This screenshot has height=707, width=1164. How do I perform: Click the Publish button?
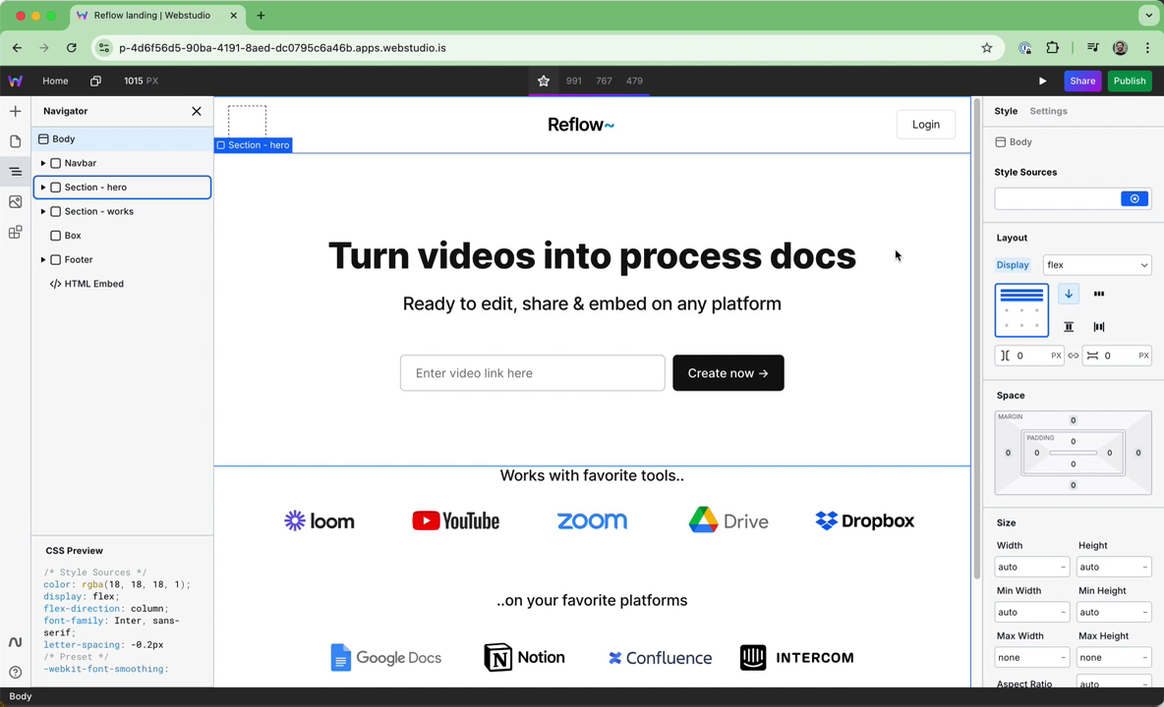coord(1130,81)
